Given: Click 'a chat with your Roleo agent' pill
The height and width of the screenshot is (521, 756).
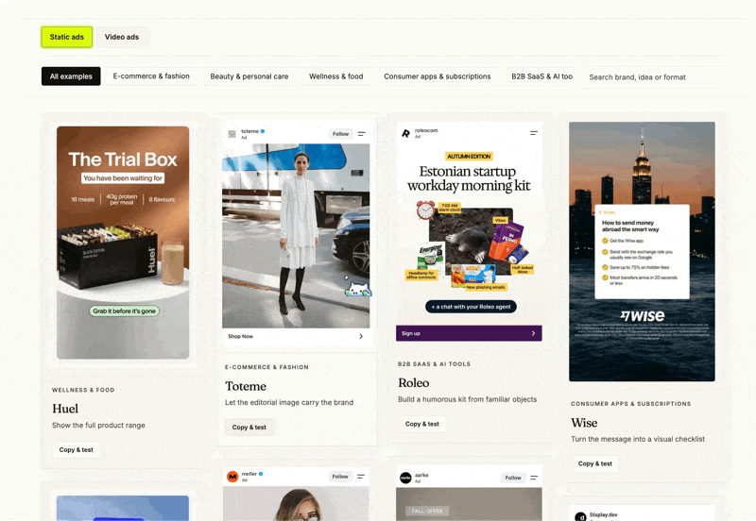Looking at the screenshot, I should [x=471, y=307].
